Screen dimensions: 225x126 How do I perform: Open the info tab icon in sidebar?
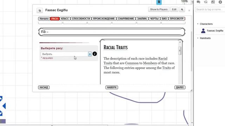220,2
